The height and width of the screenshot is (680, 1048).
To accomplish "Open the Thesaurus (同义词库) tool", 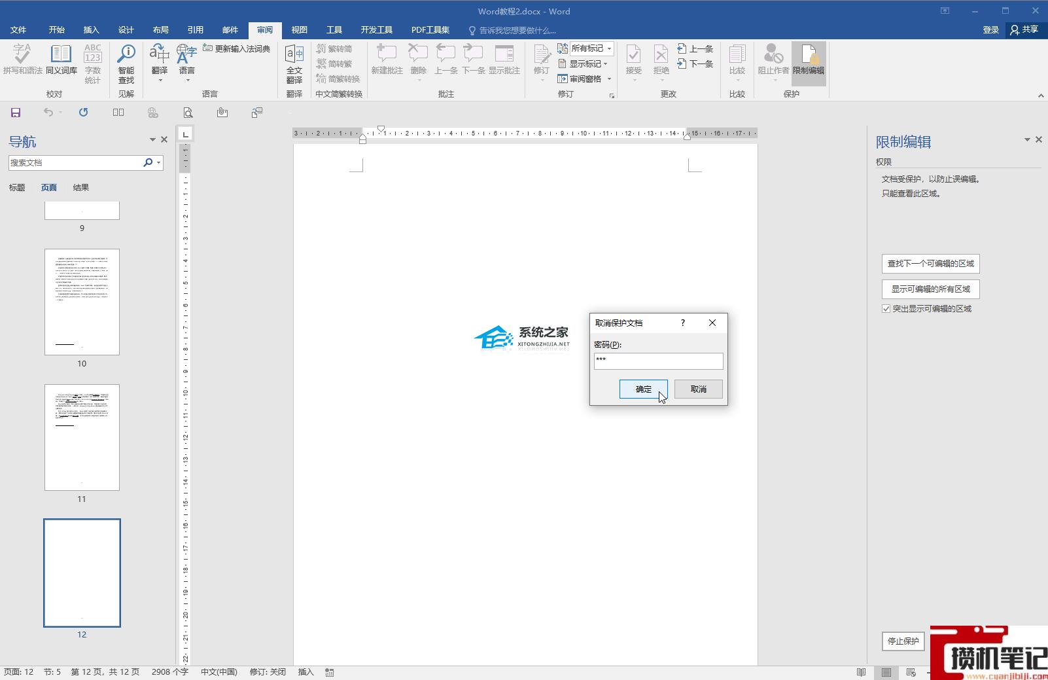I will (x=61, y=60).
